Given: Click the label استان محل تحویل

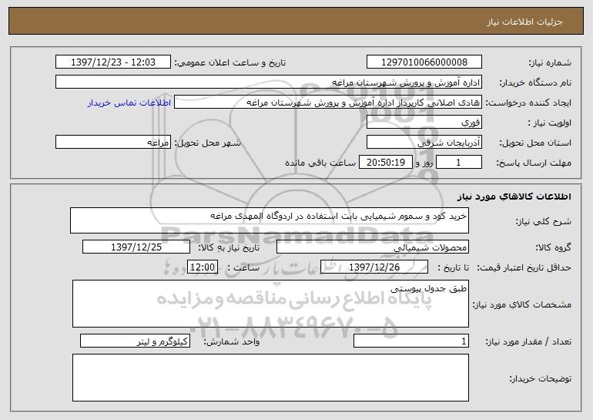Looking at the screenshot, I should pos(535,143).
